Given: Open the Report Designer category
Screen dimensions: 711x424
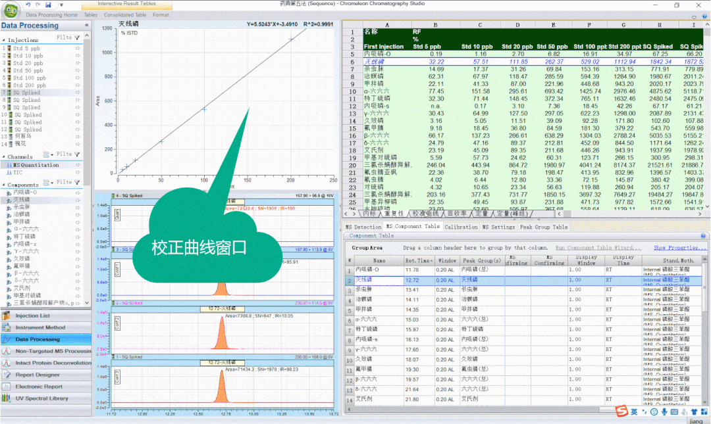Looking at the screenshot, I should [37, 375].
